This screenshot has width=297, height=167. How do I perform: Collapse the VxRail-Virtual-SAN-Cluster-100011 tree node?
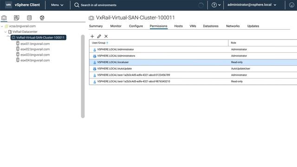[x=8, y=37]
